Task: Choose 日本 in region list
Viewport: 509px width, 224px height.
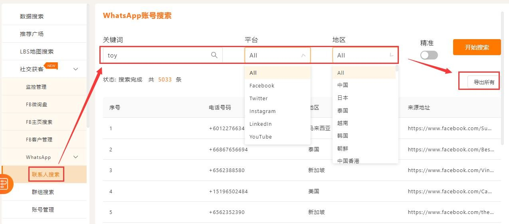Action: (364, 98)
